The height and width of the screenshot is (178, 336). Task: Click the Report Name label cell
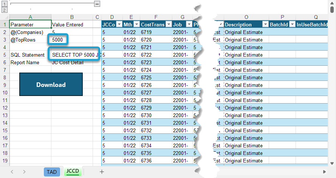pyautogui.click(x=31, y=63)
